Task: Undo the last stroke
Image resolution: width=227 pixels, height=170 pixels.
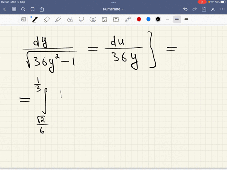Action: 185,9
